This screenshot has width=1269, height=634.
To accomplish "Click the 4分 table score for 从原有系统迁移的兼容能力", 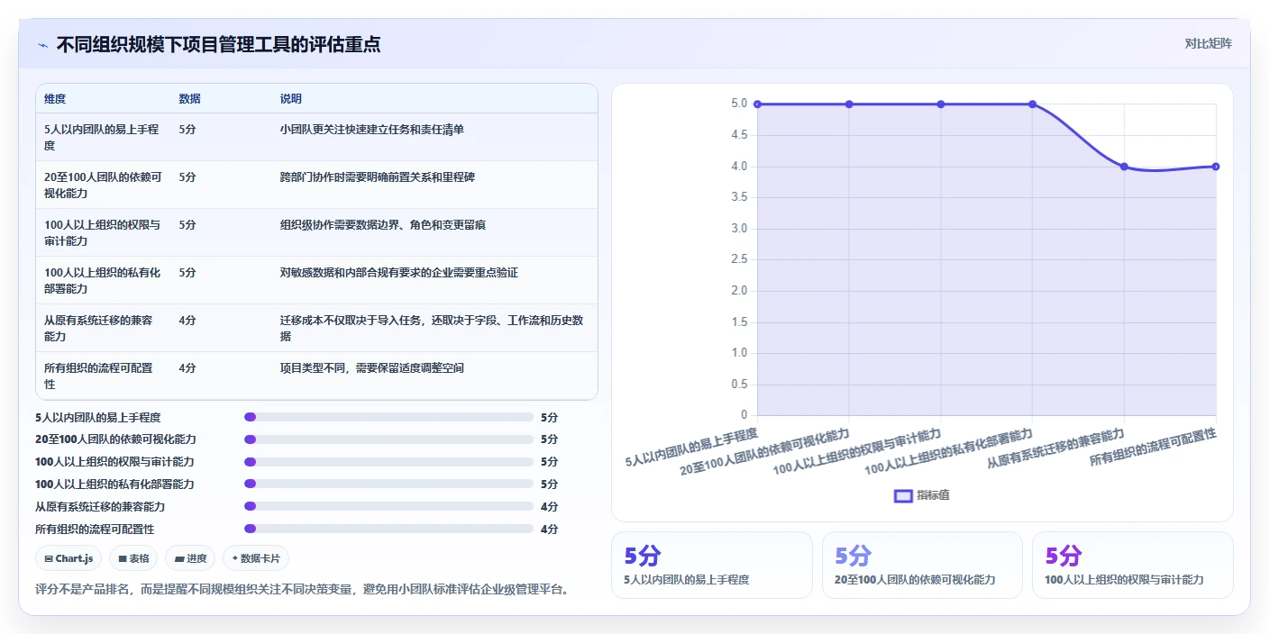I will (x=187, y=321).
